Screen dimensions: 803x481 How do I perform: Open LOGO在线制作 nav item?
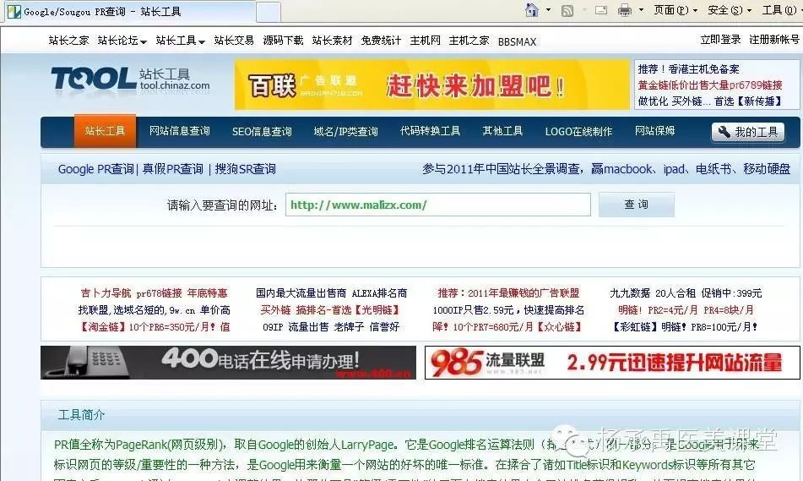578,131
